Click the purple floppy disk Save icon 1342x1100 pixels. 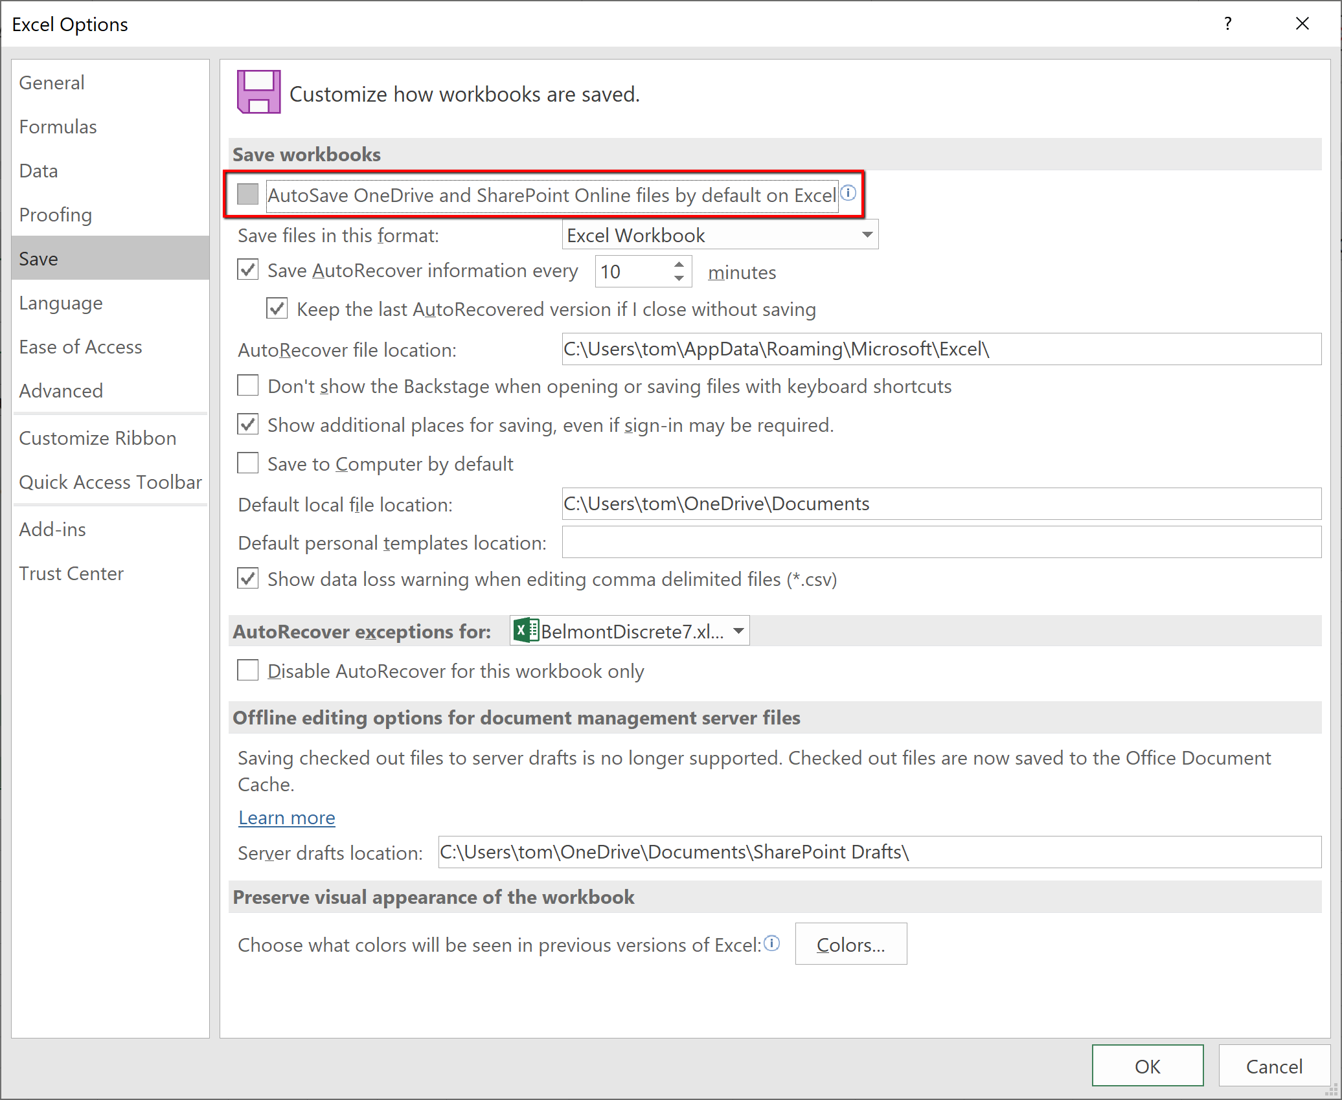pos(258,92)
